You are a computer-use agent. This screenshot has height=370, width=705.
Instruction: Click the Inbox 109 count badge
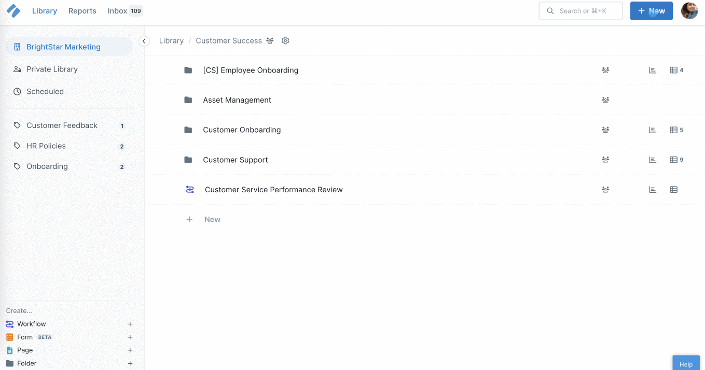pos(136,11)
